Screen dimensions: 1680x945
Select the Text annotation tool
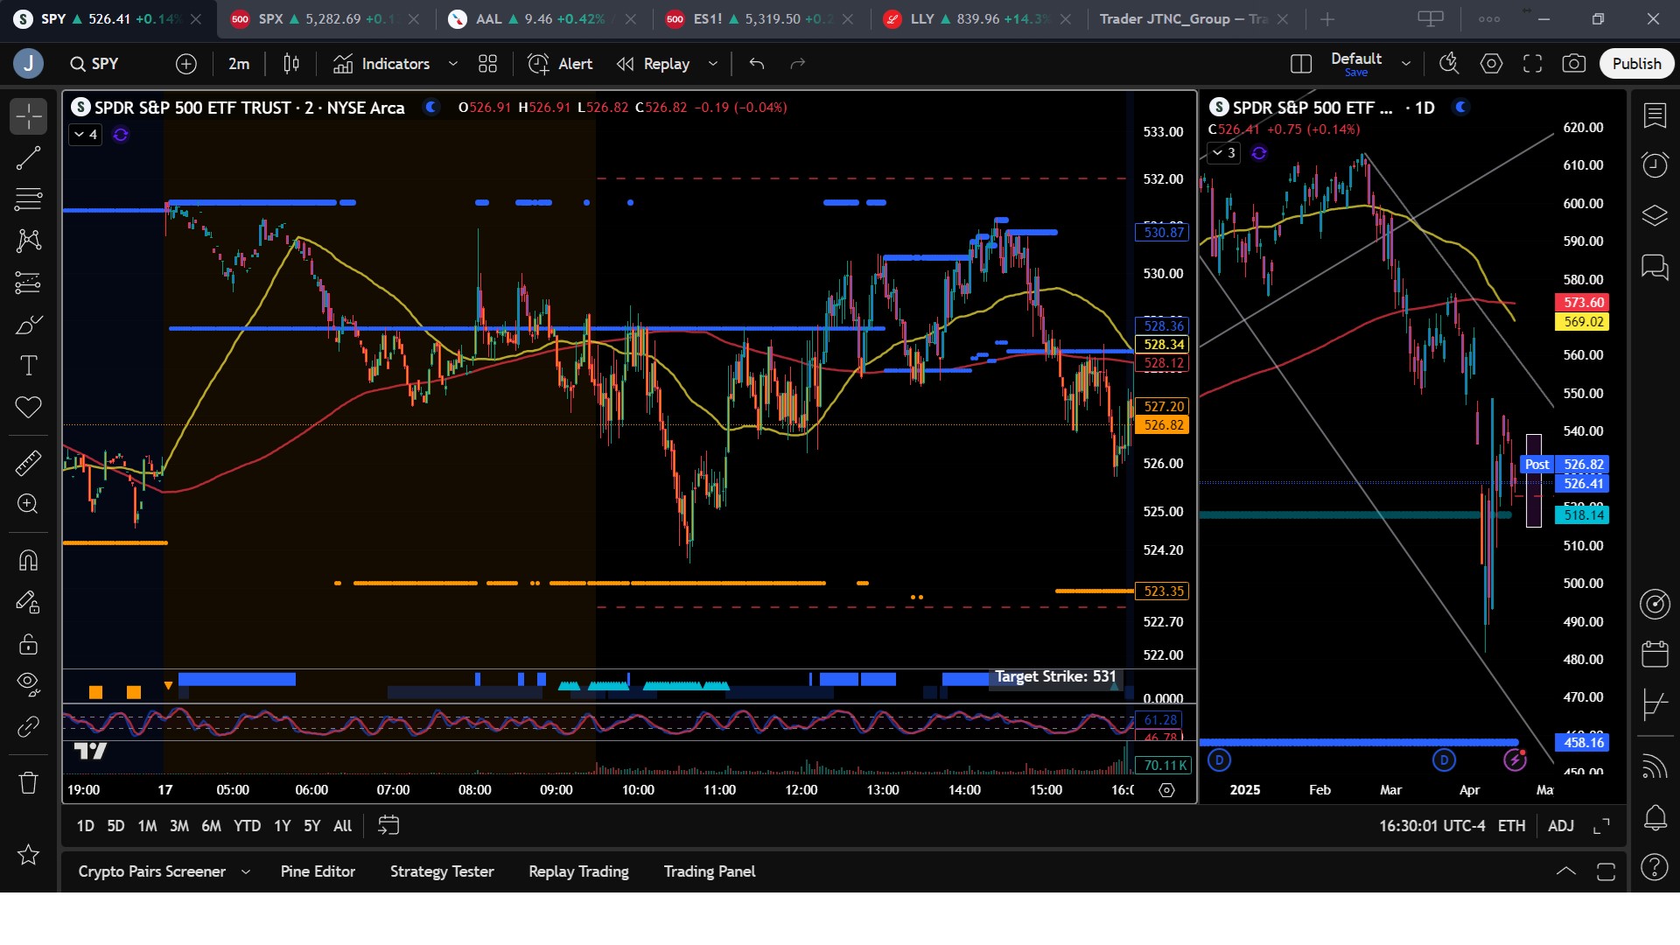28,366
